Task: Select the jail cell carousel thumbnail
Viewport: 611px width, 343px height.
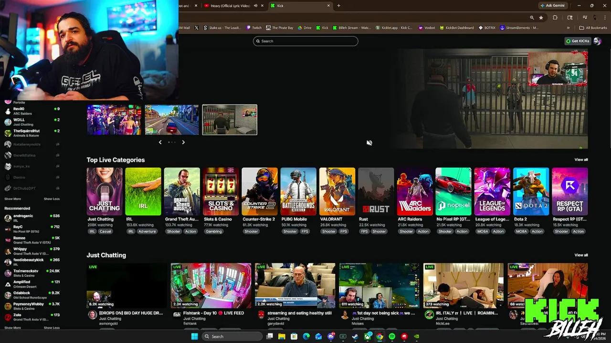Action: point(230,120)
